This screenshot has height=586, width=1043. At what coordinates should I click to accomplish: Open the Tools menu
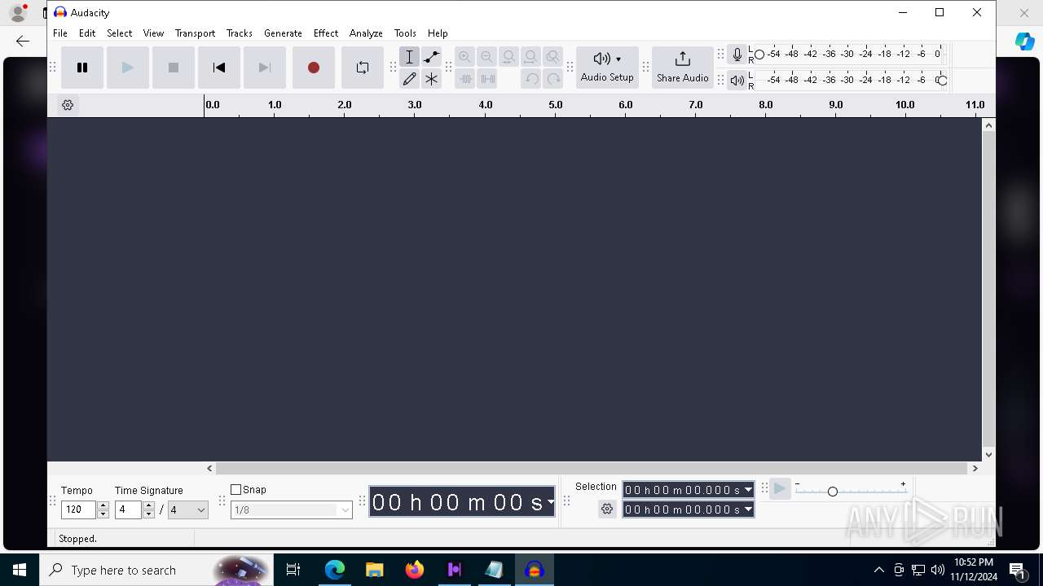point(405,33)
